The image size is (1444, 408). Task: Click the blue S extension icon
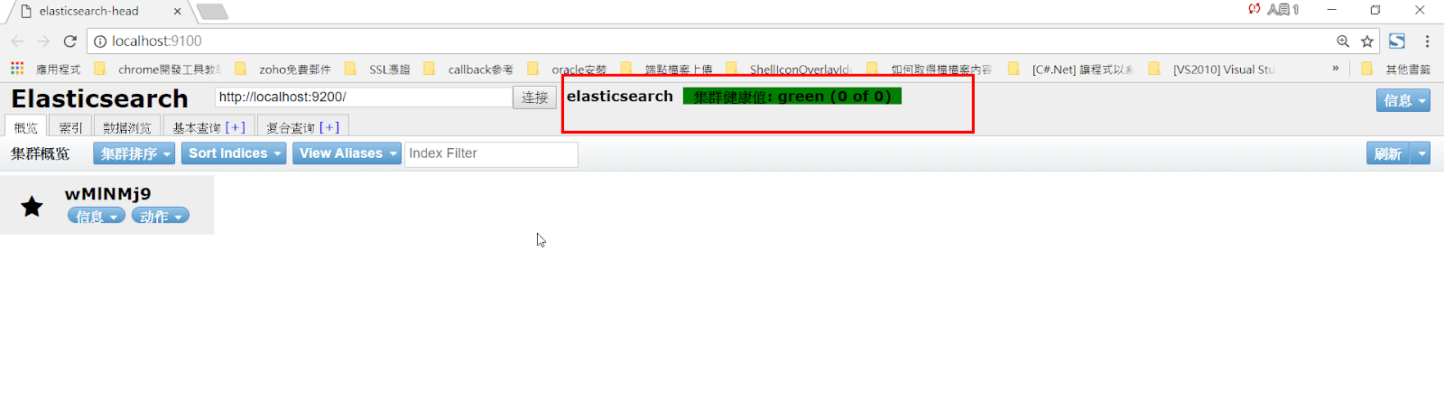1397,41
